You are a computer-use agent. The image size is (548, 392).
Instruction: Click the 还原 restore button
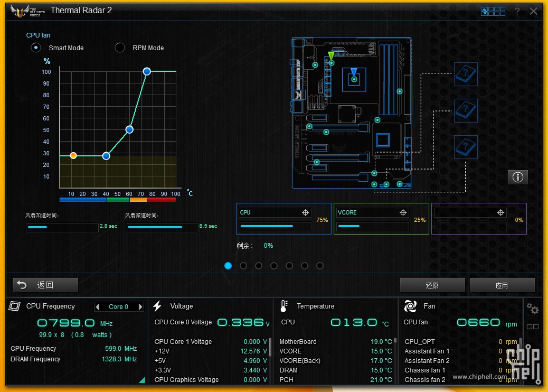point(432,285)
